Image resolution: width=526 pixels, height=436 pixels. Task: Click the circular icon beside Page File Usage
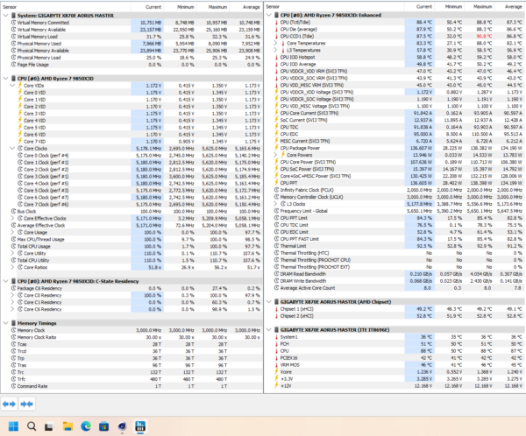13,64
